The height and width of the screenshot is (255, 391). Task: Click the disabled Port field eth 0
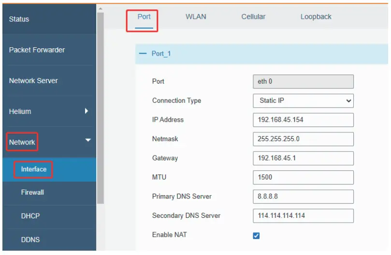point(303,82)
